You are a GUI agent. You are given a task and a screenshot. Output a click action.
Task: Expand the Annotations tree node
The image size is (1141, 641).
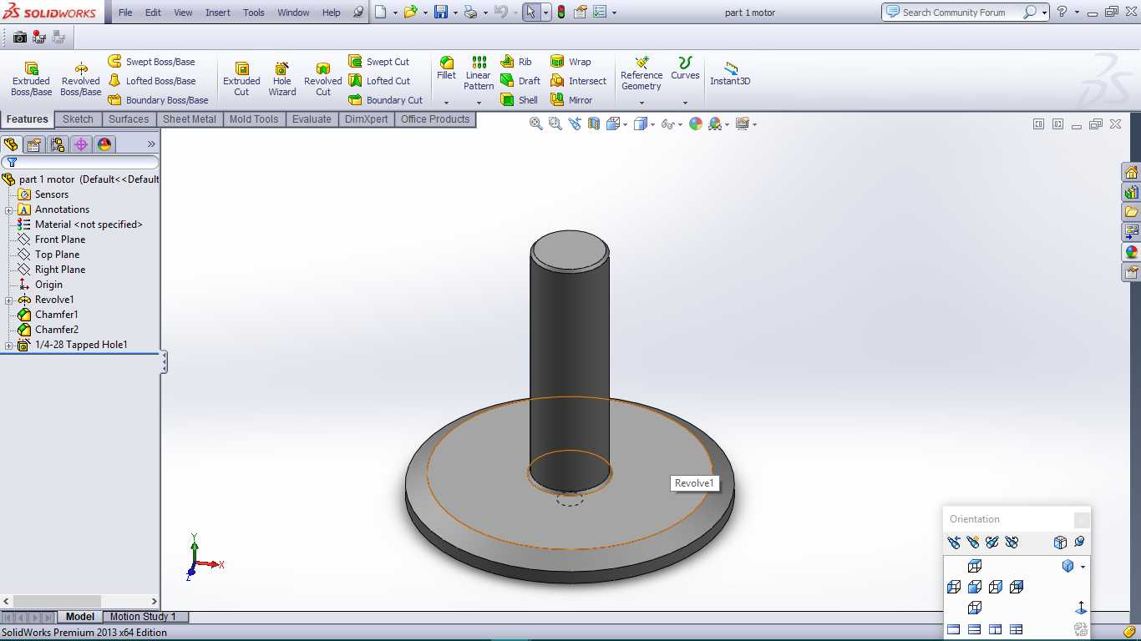click(x=9, y=209)
